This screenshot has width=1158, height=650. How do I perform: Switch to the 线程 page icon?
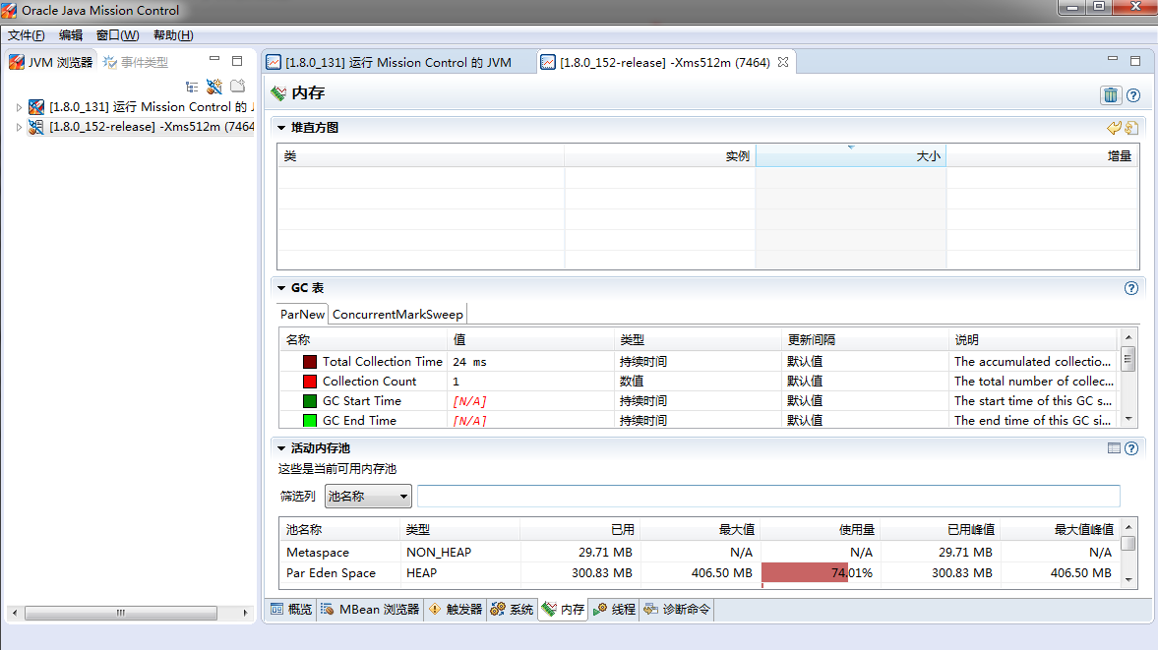[x=600, y=609]
